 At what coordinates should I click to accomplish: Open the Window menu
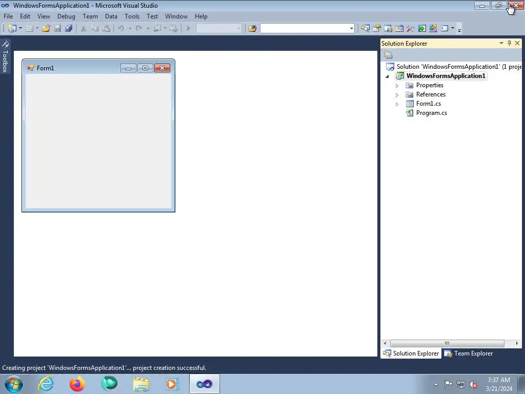pyautogui.click(x=176, y=16)
